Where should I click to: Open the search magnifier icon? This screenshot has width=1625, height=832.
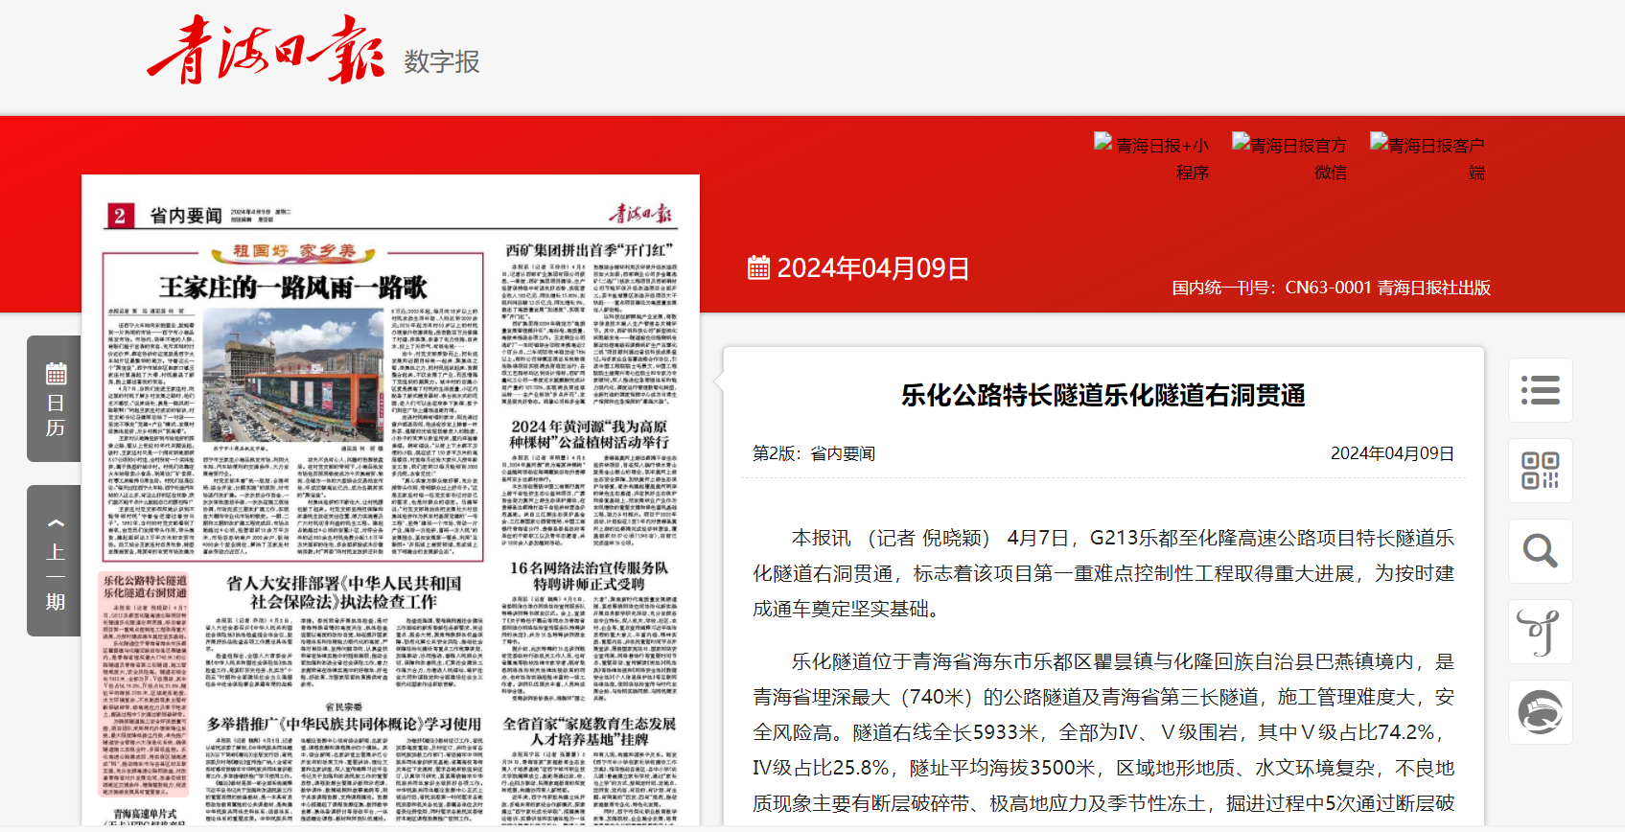[x=1541, y=551]
